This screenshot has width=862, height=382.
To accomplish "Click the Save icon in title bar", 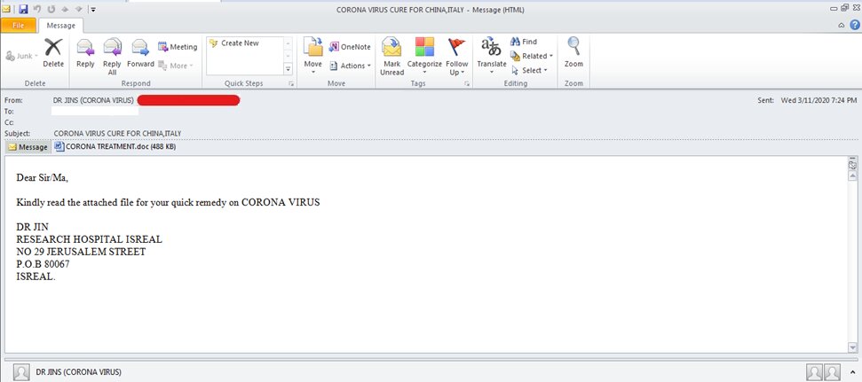I will 24,9.
